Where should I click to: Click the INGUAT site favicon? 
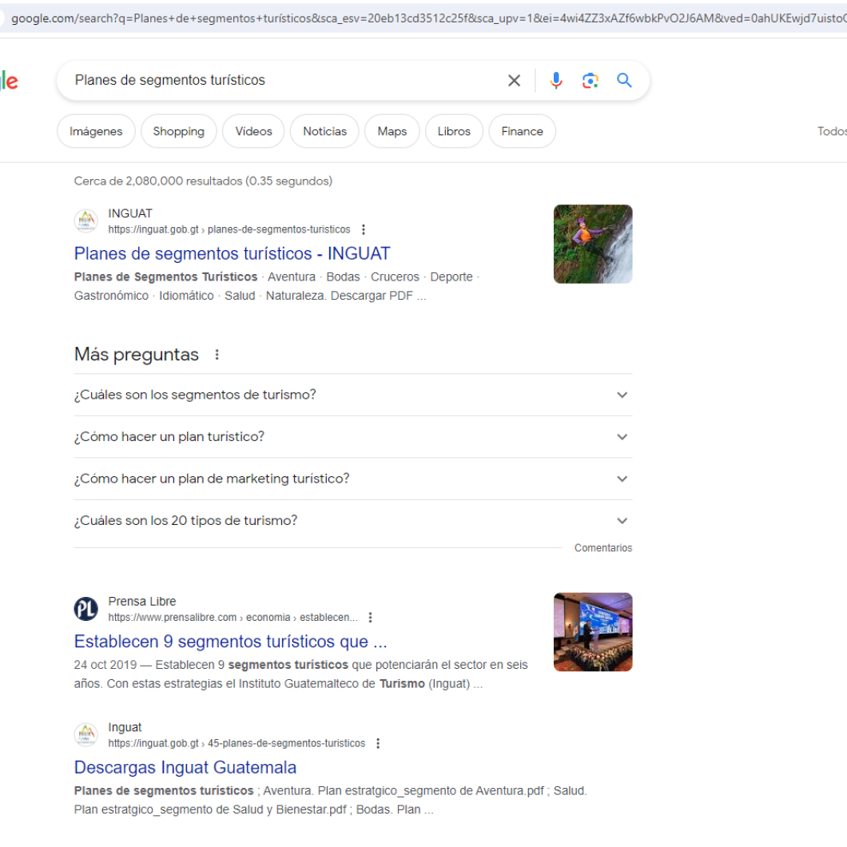click(85, 221)
